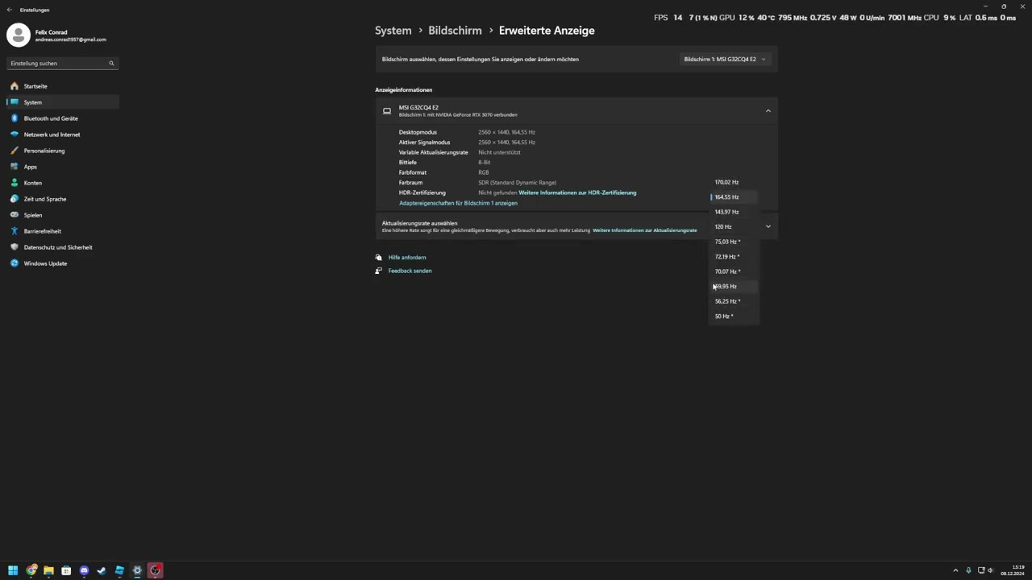Select 72,19 Hz refresh rate
1032x580 pixels.
coord(734,257)
